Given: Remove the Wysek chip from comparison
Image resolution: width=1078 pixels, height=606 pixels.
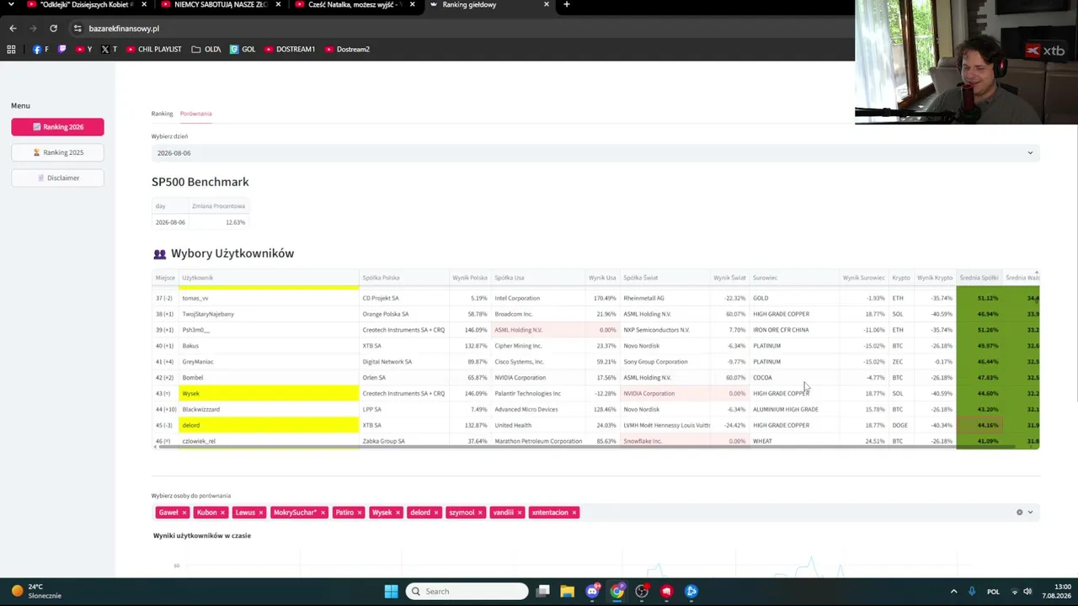Looking at the screenshot, I should [398, 513].
